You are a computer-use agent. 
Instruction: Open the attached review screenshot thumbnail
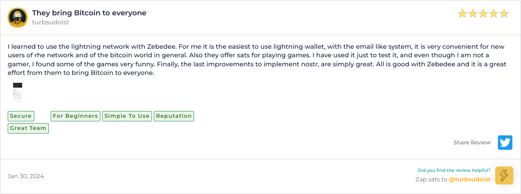pyautogui.click(x=18, y=92)
